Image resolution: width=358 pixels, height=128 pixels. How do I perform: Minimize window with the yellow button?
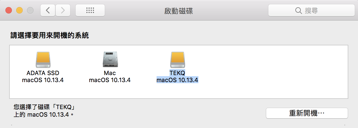(x=19, y=11)
